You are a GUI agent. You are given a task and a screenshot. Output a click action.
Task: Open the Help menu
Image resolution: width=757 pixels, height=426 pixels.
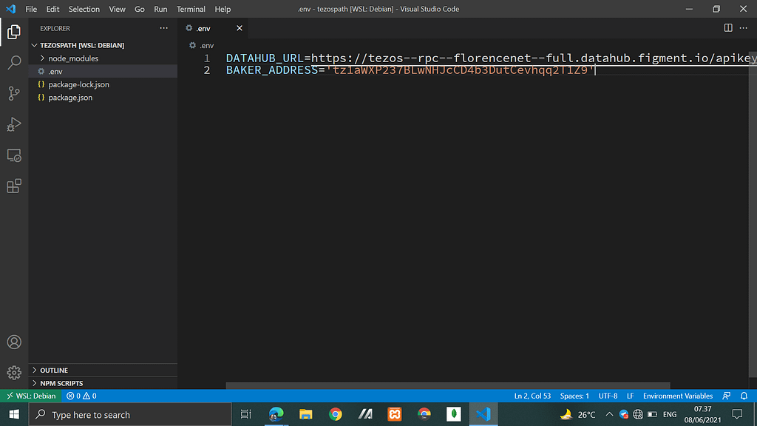pyautogui.click(x=223, y=9)
